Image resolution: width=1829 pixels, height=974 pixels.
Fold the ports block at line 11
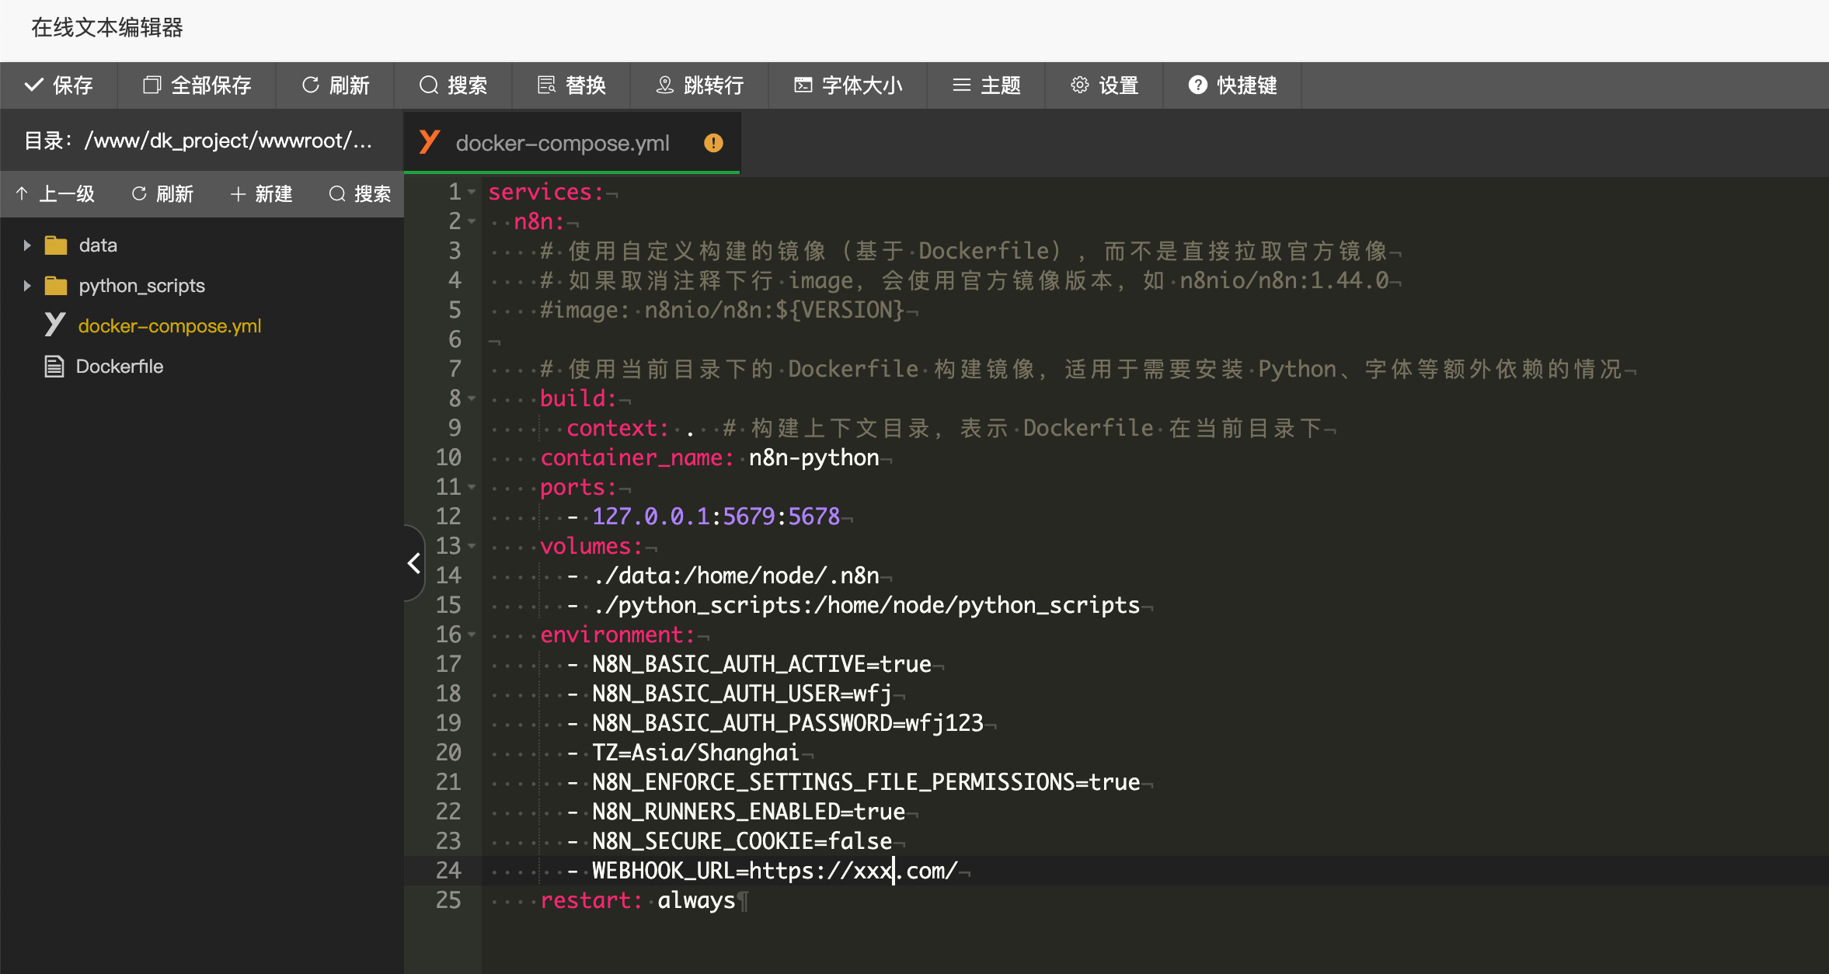(472, 487)
